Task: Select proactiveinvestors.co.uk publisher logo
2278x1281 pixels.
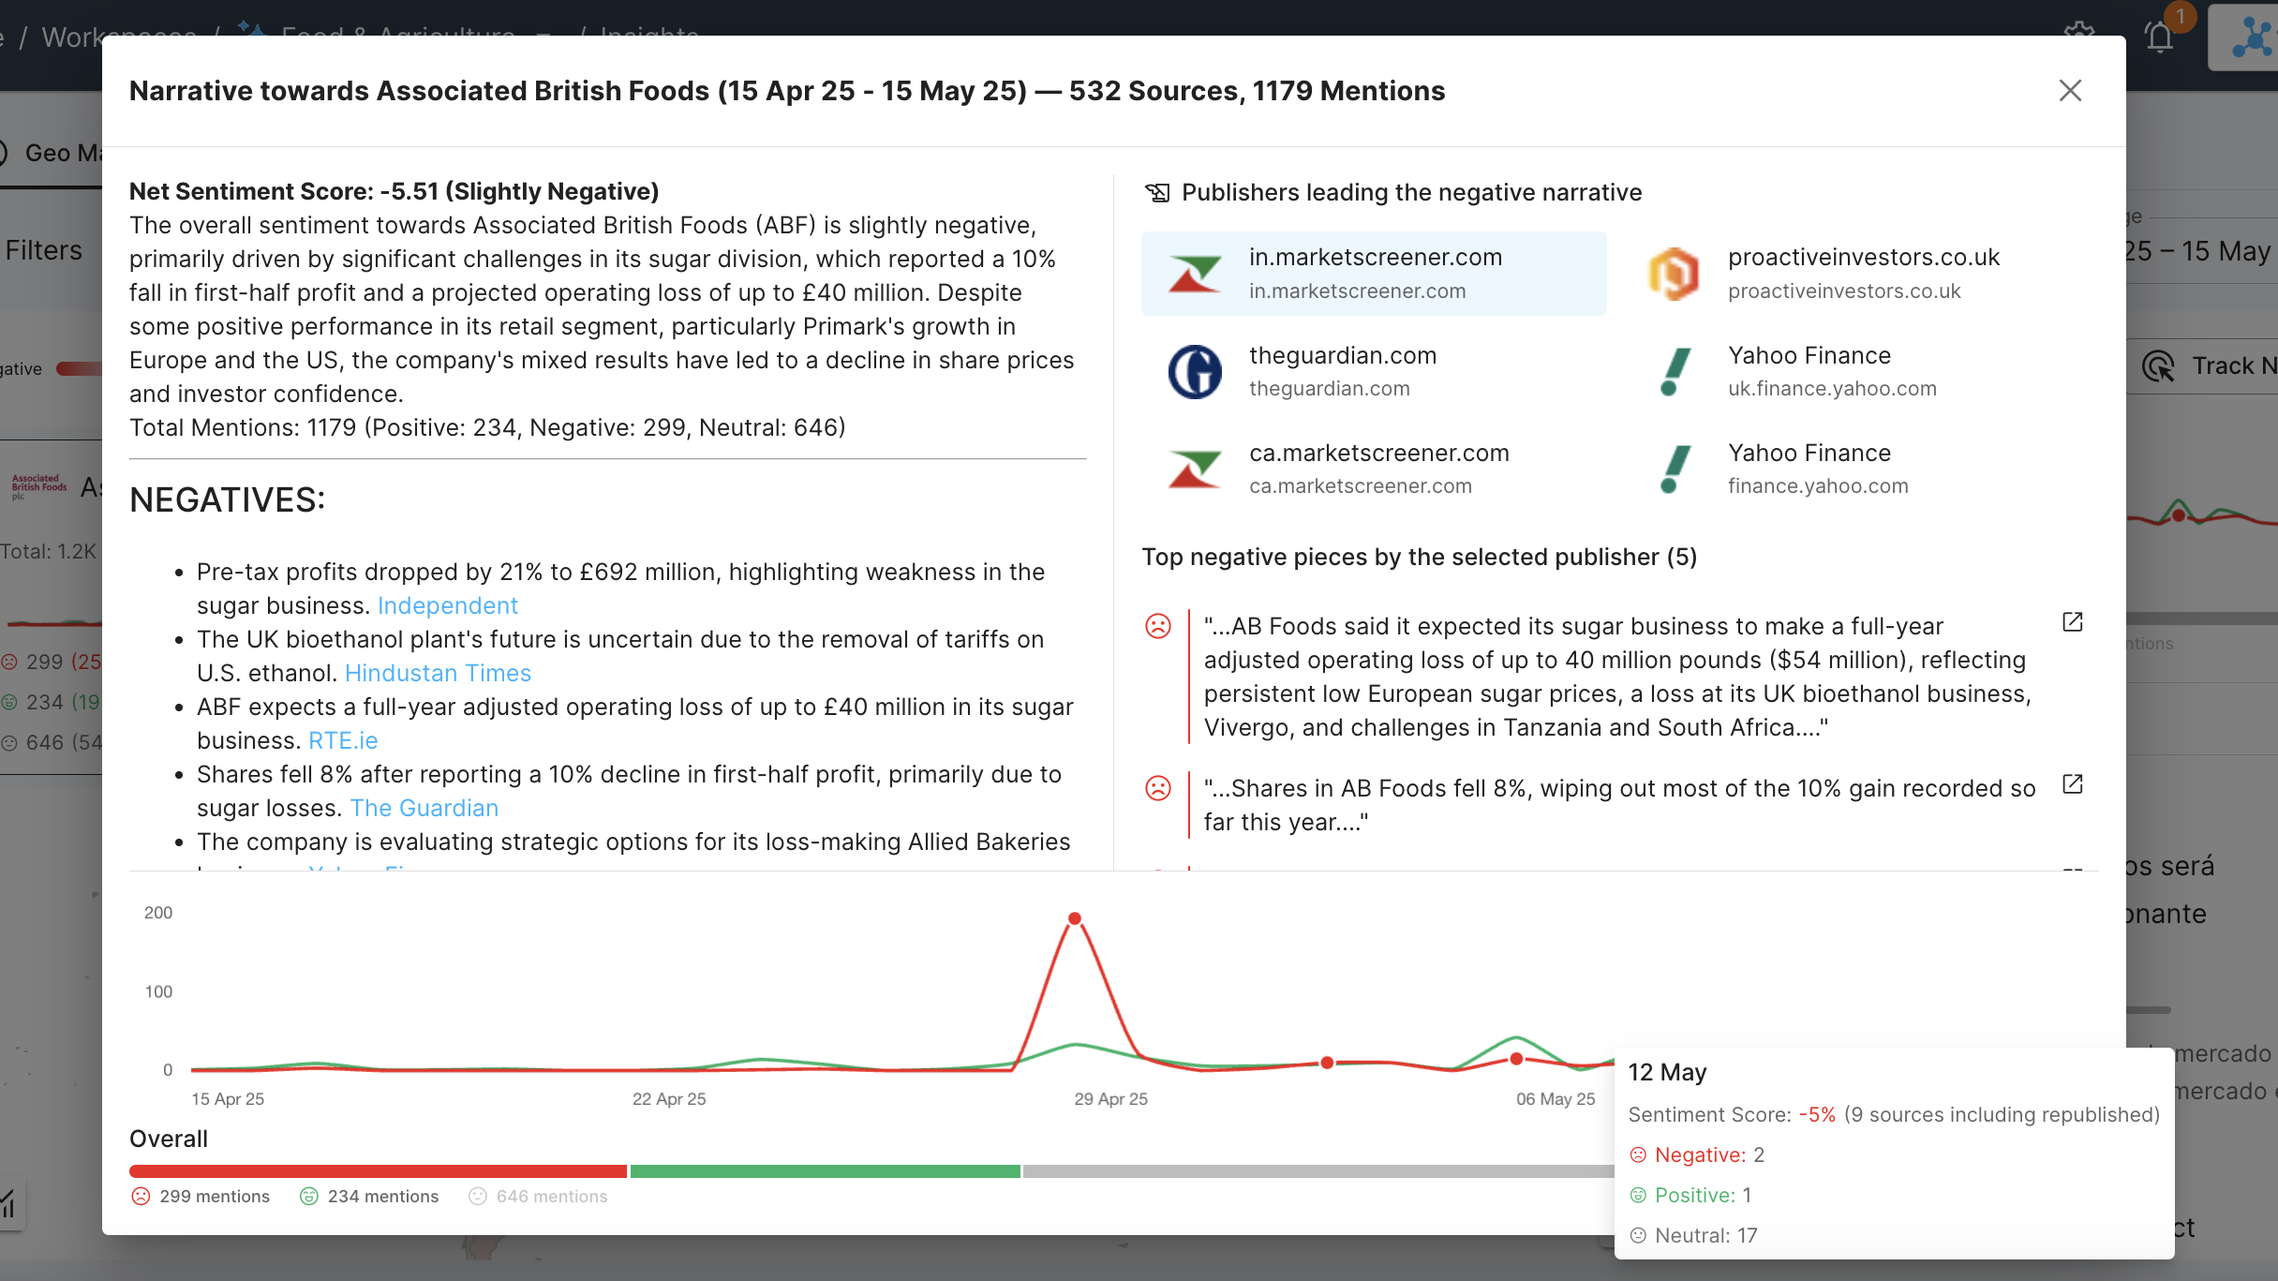Action: [1674, 274]
